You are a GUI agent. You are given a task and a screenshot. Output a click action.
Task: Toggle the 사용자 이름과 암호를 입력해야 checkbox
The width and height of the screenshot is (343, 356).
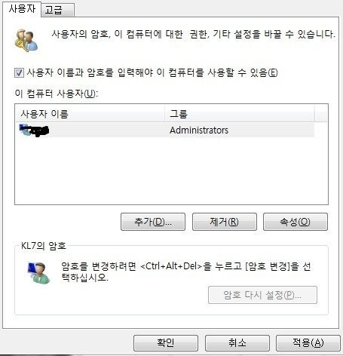19,73
